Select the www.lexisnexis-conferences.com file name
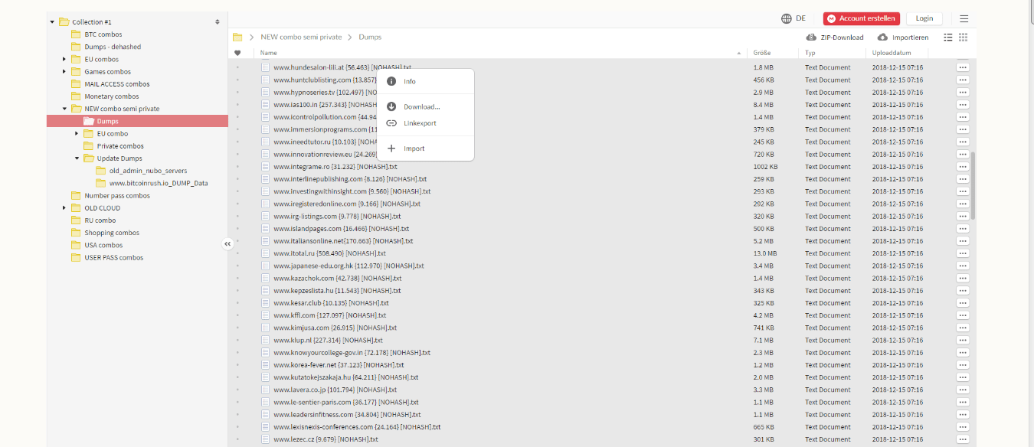 [x=357, y=427]
